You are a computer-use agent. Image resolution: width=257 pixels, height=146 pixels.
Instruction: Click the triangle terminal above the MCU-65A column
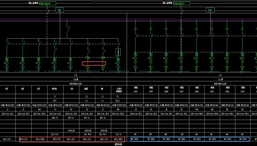pyautogui.click(x=55, y=68)
